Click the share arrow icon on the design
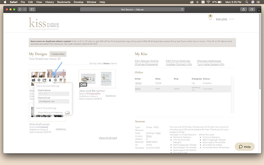 coord(44,80)
